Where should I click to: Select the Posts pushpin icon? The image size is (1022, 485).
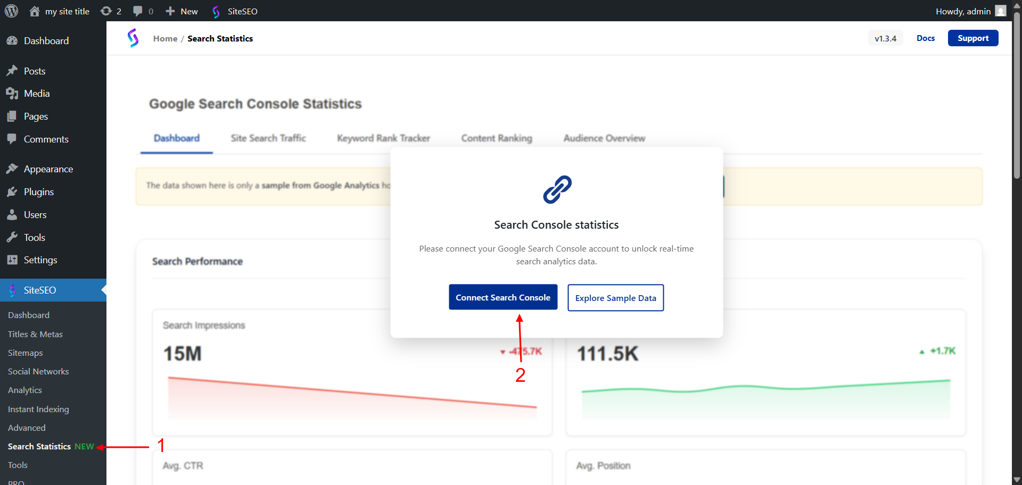13,70
